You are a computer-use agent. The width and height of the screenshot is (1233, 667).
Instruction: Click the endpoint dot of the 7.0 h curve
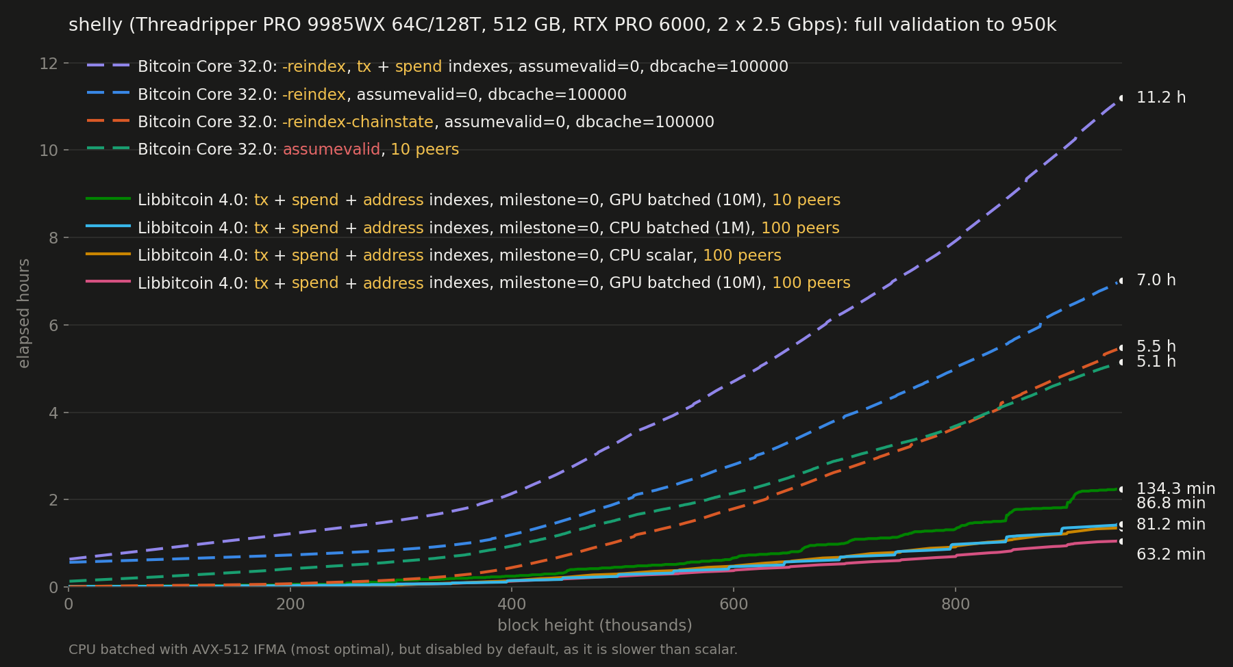(1122, 280)
